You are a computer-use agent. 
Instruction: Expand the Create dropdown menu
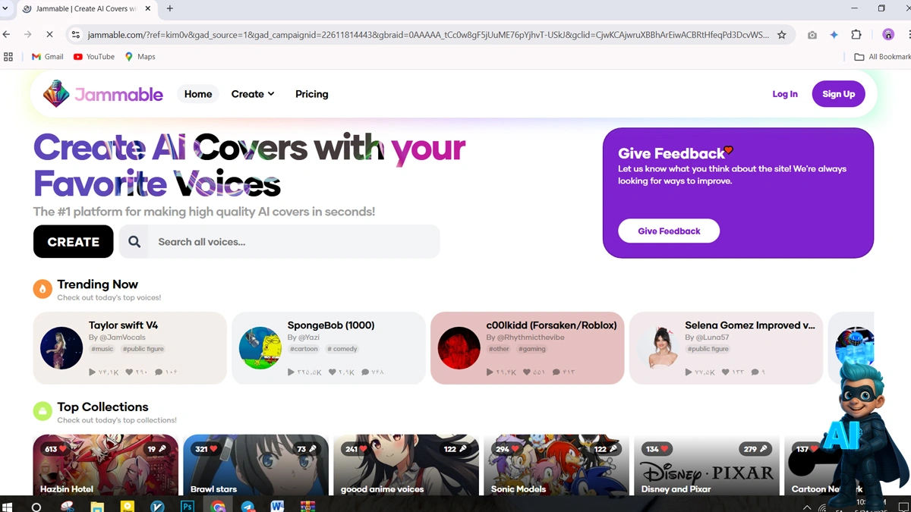[x=253, y=94]
